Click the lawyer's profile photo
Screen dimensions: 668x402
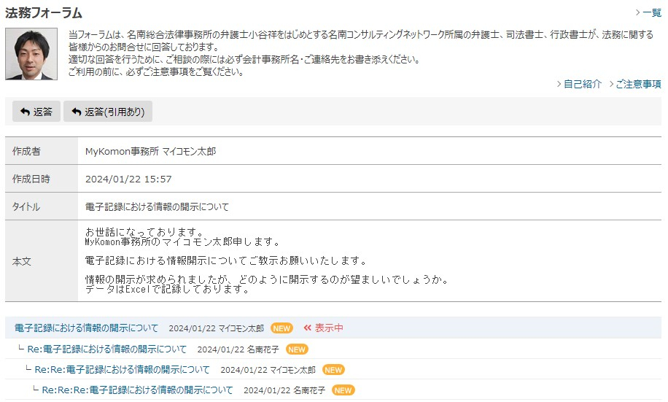31,54
